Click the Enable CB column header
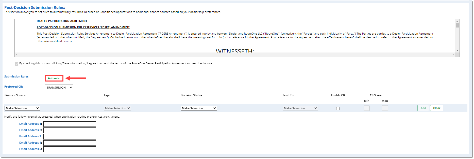The image size is (474, 159). [x=338, y=95]
